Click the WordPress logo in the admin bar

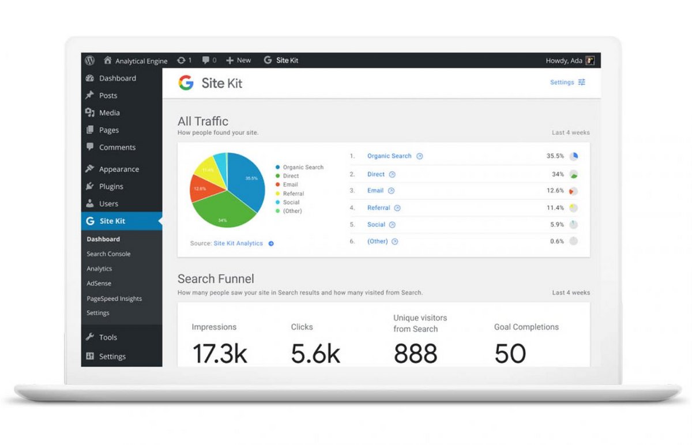pyautogui.click(x=90, y=61)
